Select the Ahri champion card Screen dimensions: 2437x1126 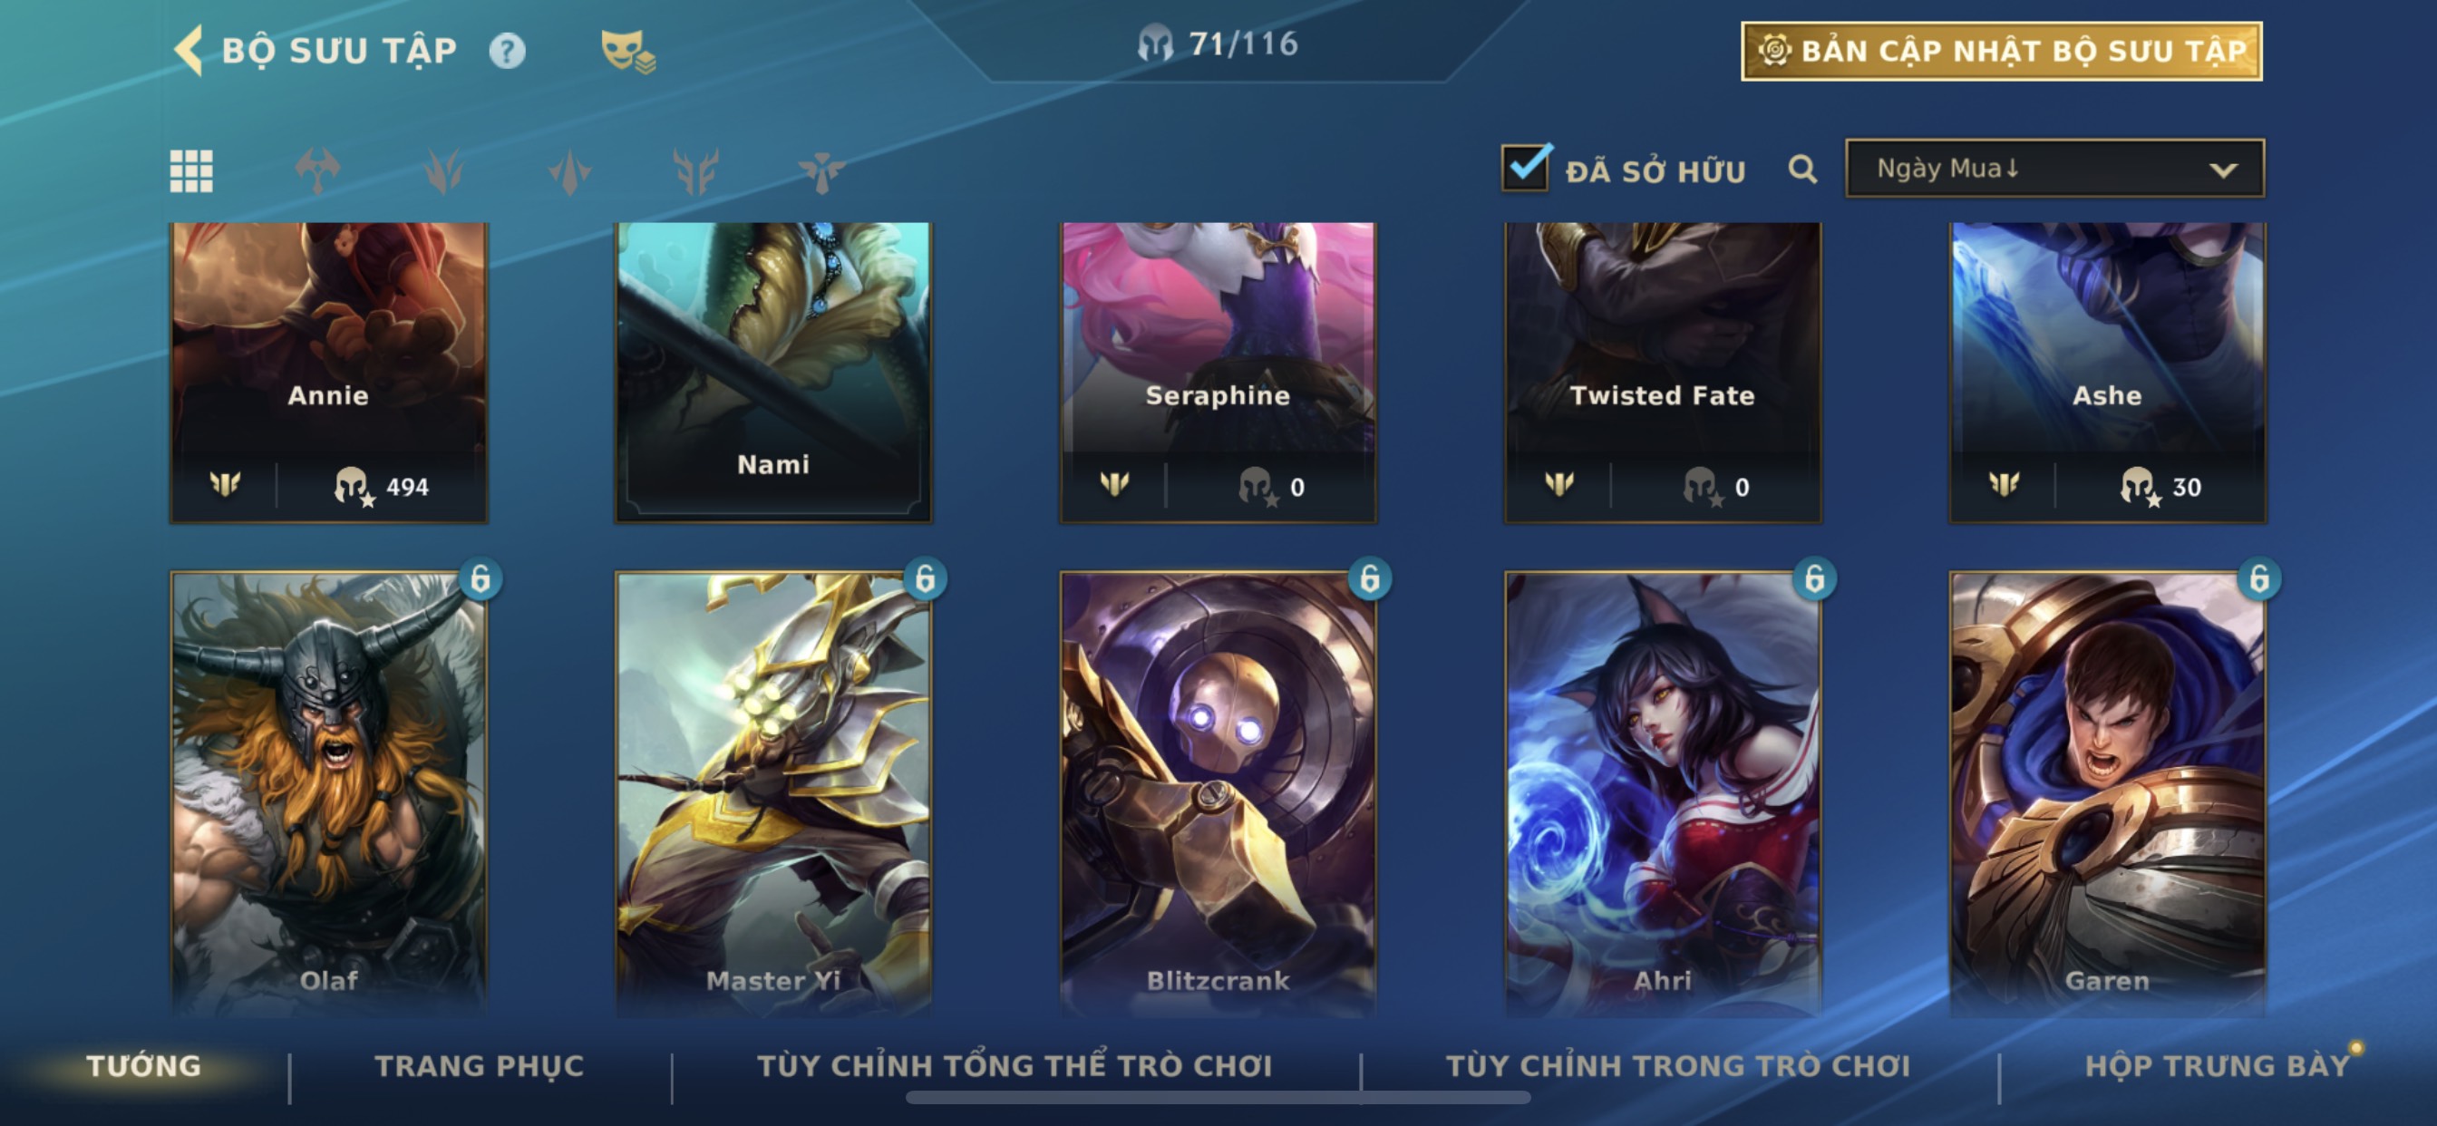tap(1662, 793)
